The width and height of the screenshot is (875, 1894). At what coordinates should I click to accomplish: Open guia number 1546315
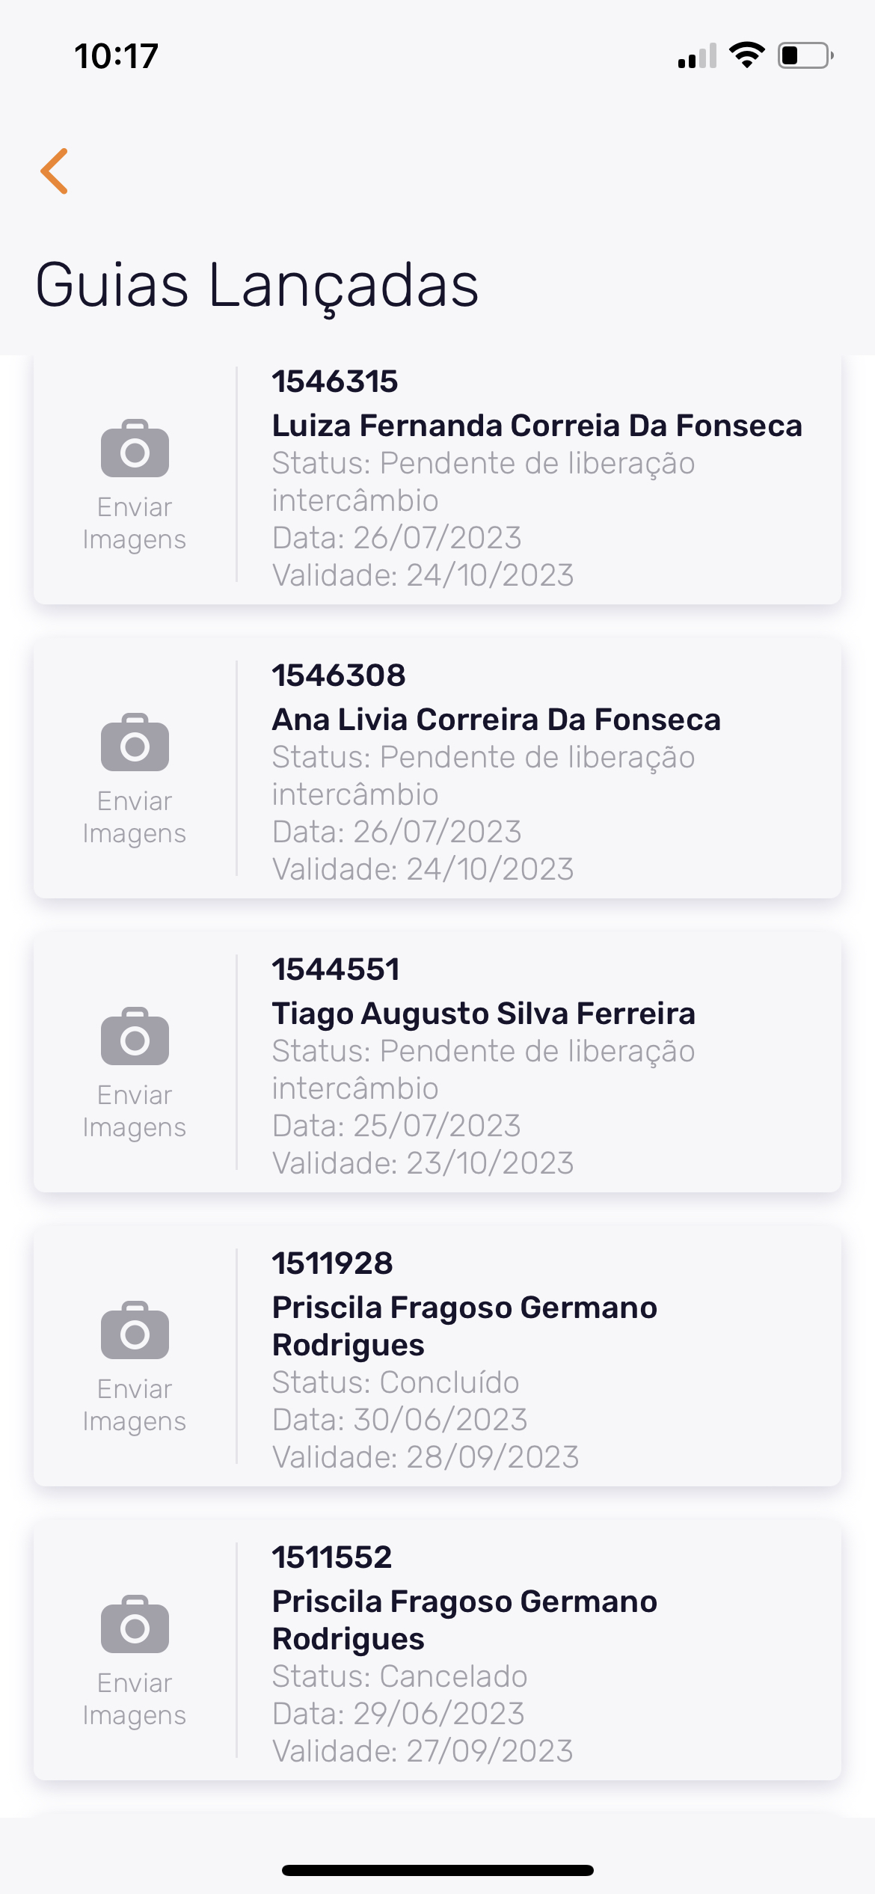point(335,381)
